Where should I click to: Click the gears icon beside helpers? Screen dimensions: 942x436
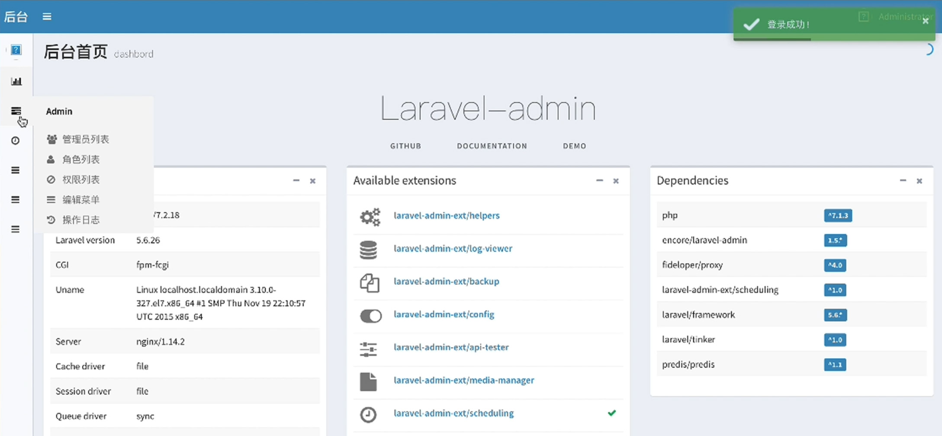click(x=370, y=217)
